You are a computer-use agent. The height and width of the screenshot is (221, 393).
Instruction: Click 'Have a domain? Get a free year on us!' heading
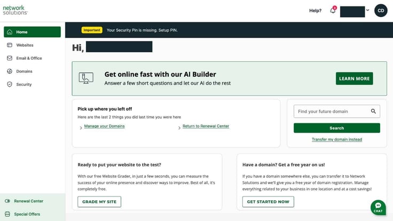(x=284, y=165)
